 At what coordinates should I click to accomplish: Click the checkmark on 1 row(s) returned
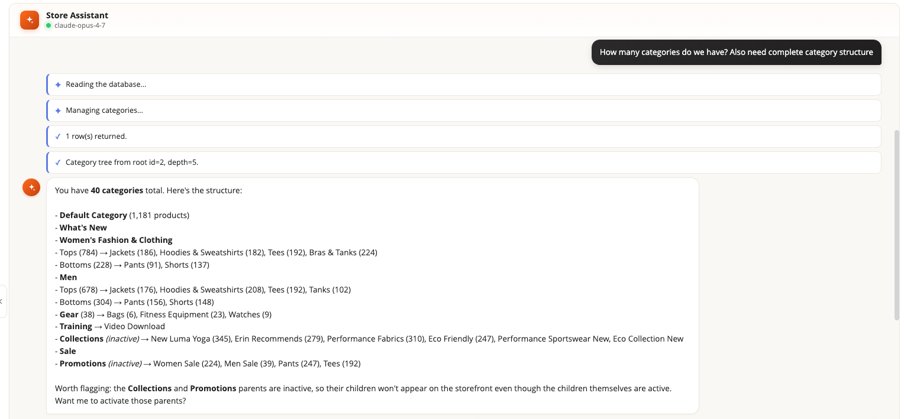pos(58,137)
